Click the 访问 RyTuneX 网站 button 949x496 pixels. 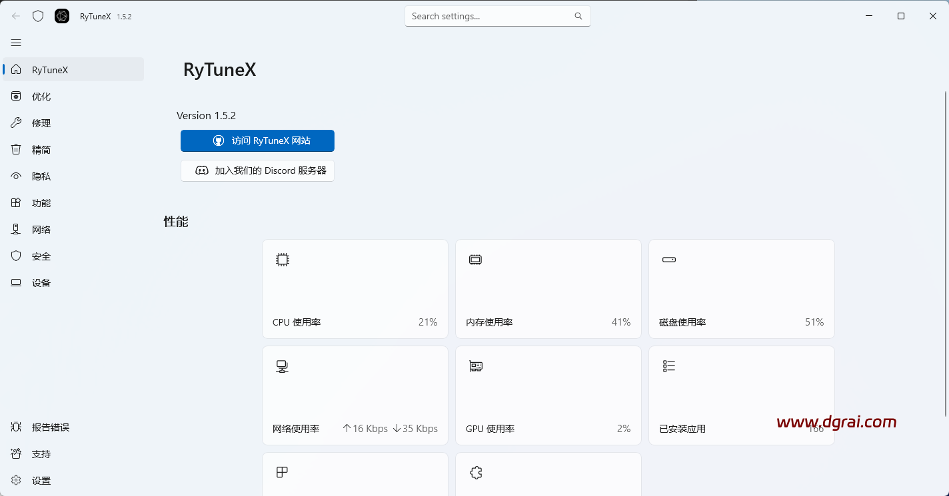[x=257, y=140]
